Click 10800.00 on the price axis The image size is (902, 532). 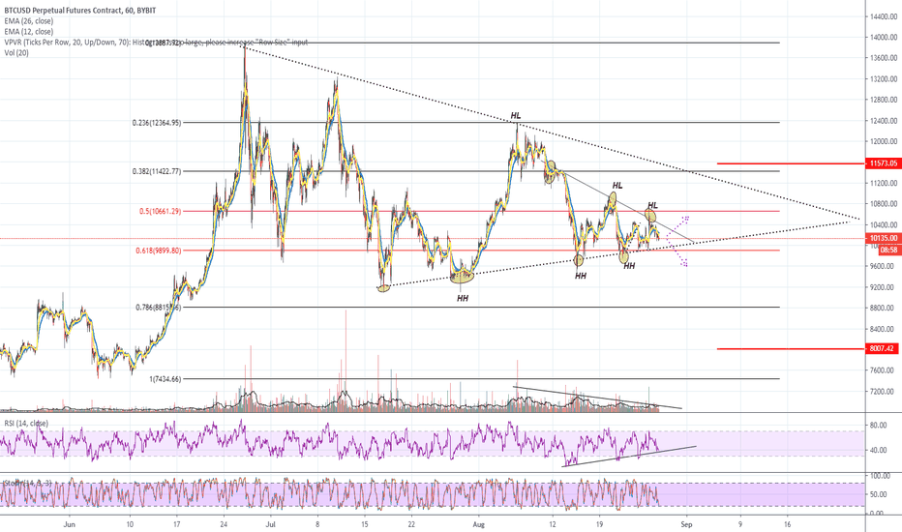(x=883, y=204)
